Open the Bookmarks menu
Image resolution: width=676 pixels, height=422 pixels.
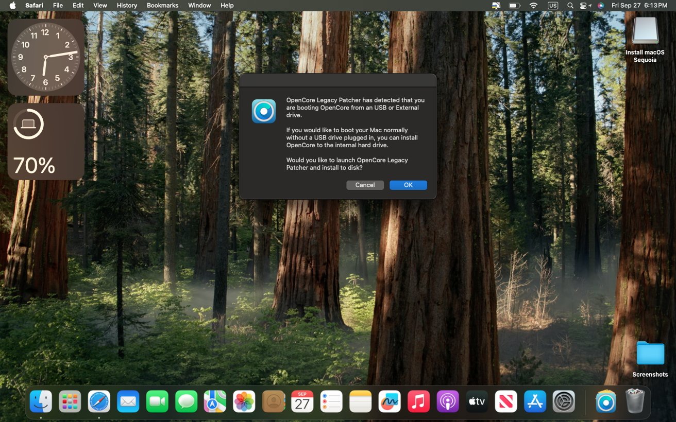162,5
